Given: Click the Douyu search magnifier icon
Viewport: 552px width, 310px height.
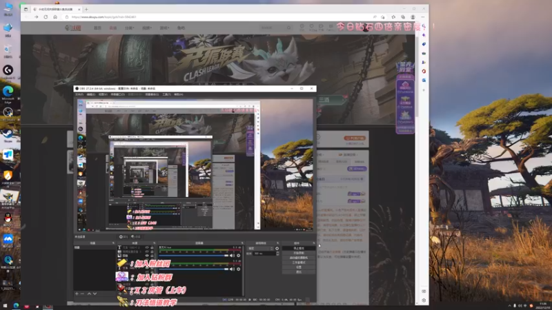Looking at the screenshot, I should (288, 28).
